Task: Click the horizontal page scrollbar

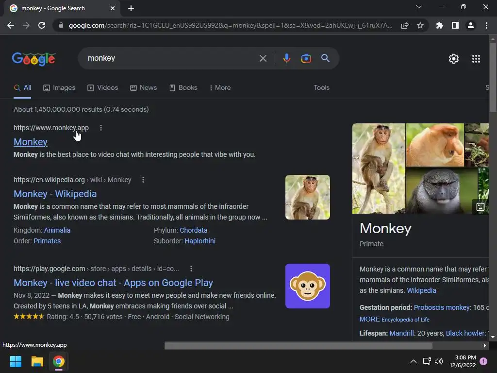Action: pyautogui.click(x=298, y=345)
